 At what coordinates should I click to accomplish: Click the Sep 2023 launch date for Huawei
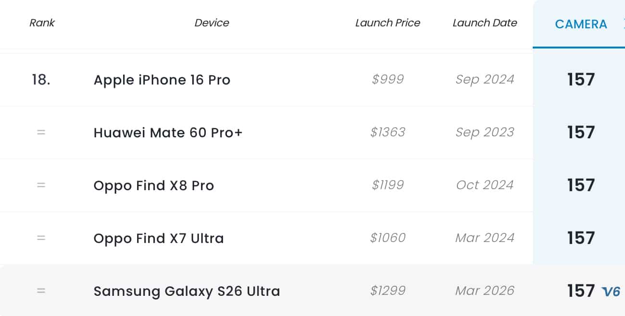point(485,132)
